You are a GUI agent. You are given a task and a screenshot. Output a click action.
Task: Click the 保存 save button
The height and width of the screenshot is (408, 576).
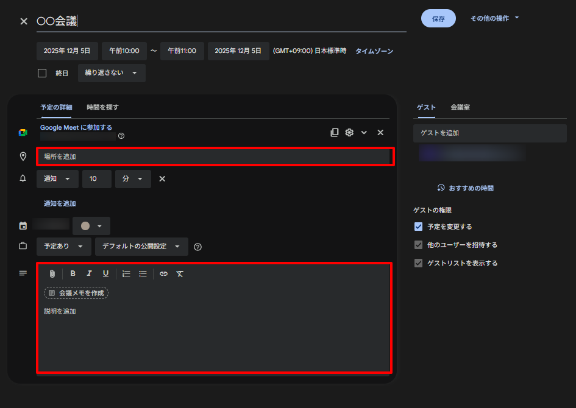pyautogui.click(x=438, y=18)
